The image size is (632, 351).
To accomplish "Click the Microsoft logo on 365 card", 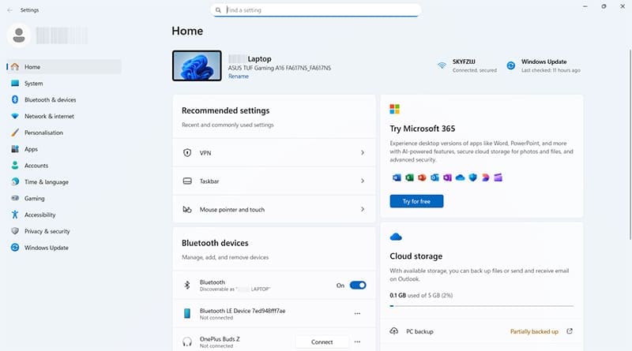I will (x=394, y=109).
